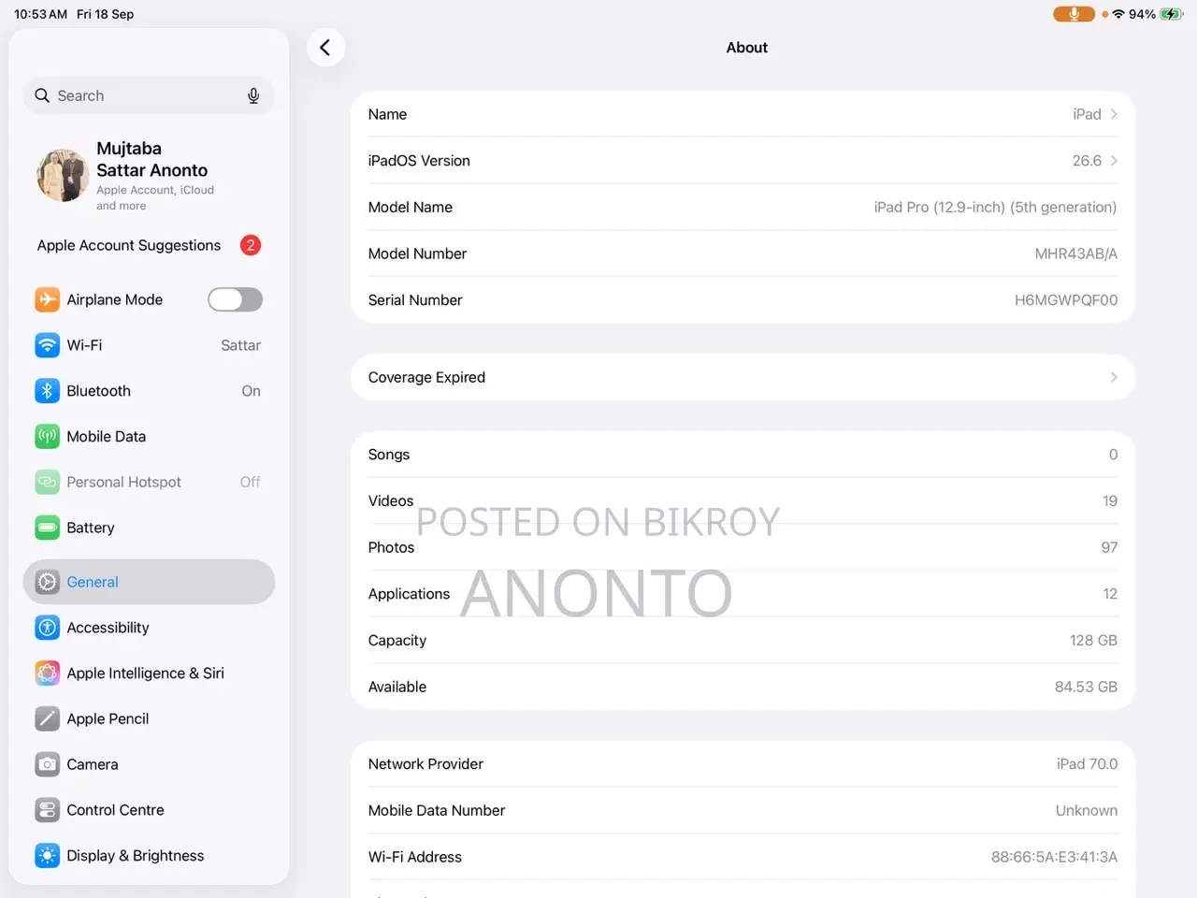Tap the Serial Number value H6MGWPQF00
The image size is (1197, 898).
pyautogui.click(x=1066, y=300)
